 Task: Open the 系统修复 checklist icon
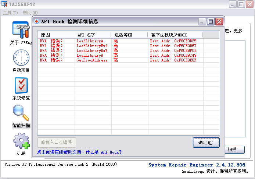21,85
